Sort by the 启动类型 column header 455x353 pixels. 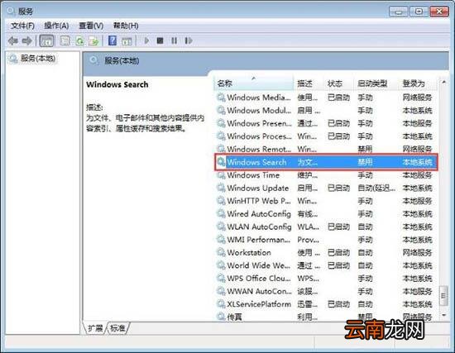coord(376,83)
